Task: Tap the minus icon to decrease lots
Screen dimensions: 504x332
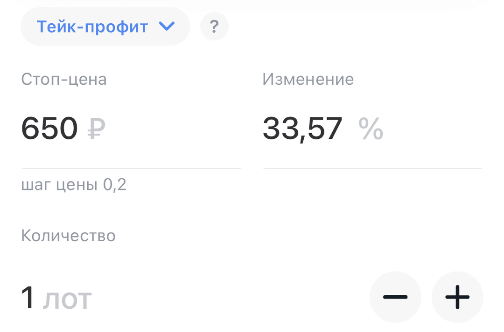Action: click(x=395, y=297)
